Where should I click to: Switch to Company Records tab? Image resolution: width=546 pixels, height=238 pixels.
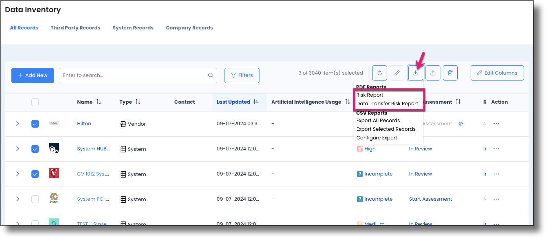point(189,28)
